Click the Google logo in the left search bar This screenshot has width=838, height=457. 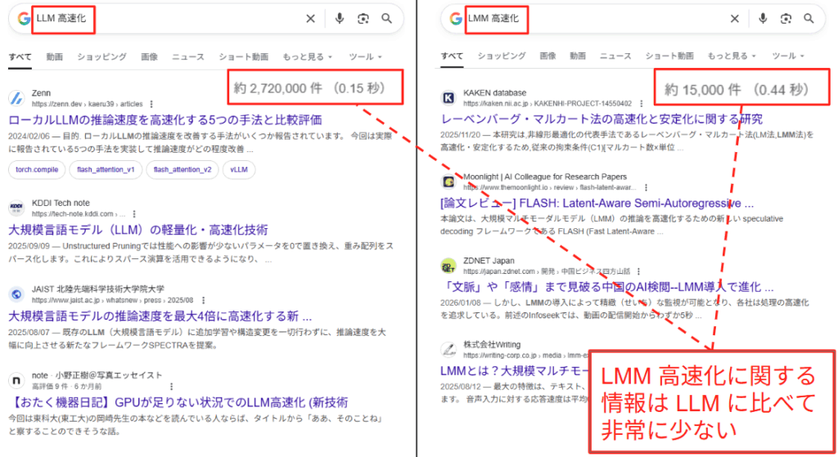click(22, 19)
